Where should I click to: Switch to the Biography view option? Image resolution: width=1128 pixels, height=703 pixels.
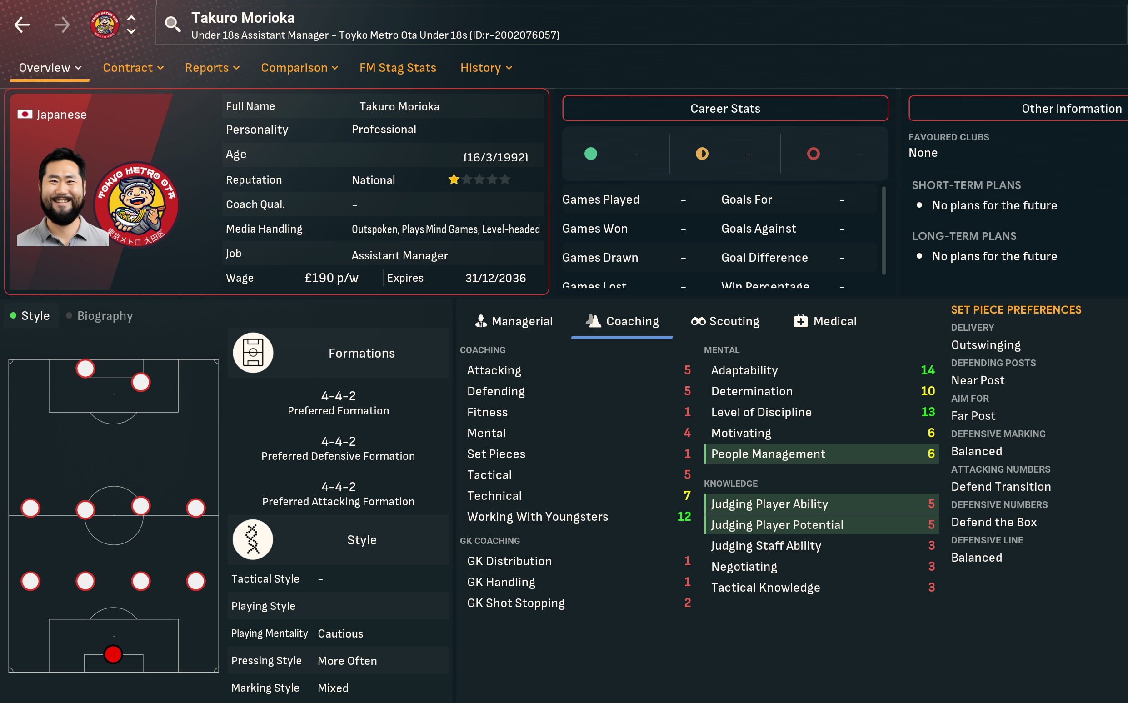coord(100,316)
